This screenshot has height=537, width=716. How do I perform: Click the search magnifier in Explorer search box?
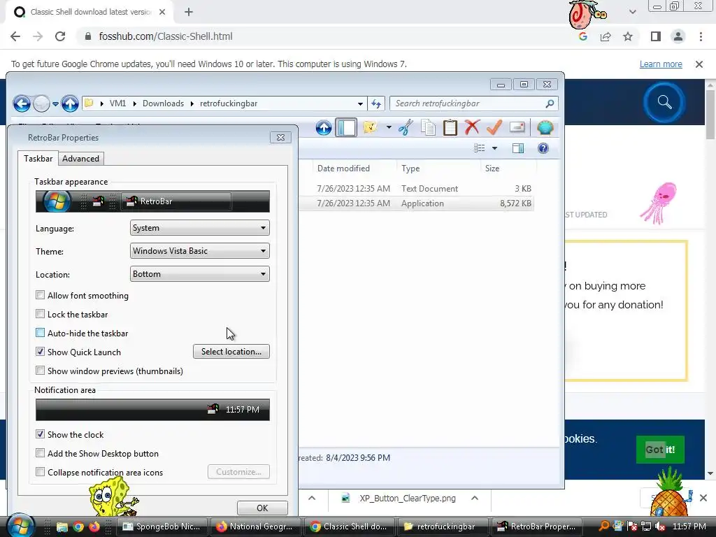click(550, 103)
